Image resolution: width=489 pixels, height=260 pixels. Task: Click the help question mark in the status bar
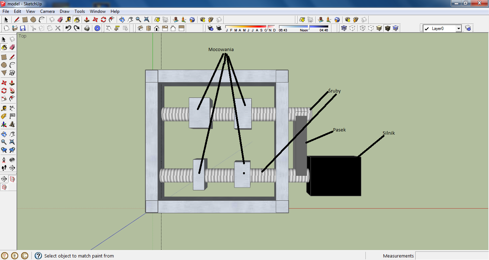pyautogui.click(x=38, y=256)
